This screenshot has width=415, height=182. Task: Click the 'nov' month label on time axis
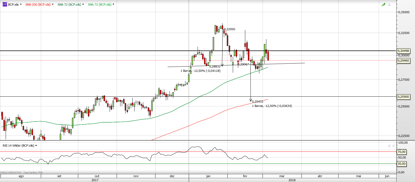point(136,176)
